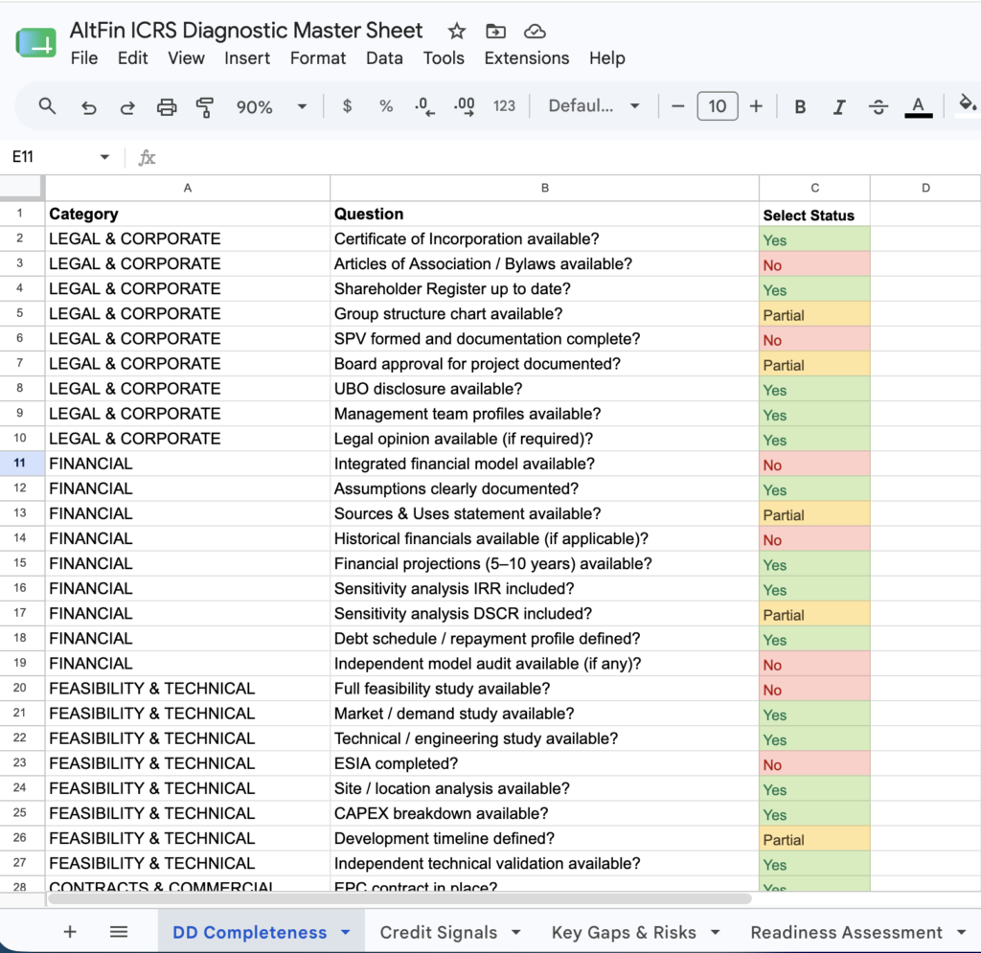The height and width of the screenshot is (953, 981).
Task: Click the formula bar input
Action: pyautogui.click(x=569, y=158)
